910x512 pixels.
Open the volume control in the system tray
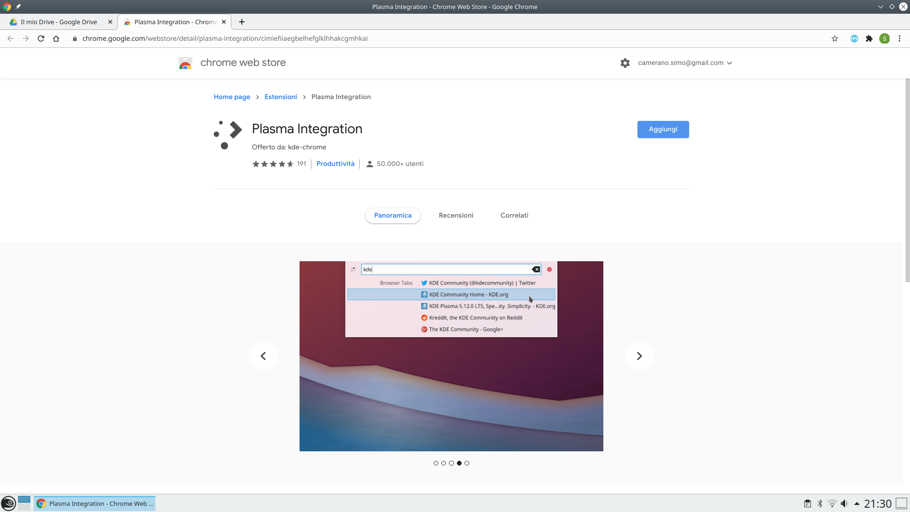[x=844, y=503]
